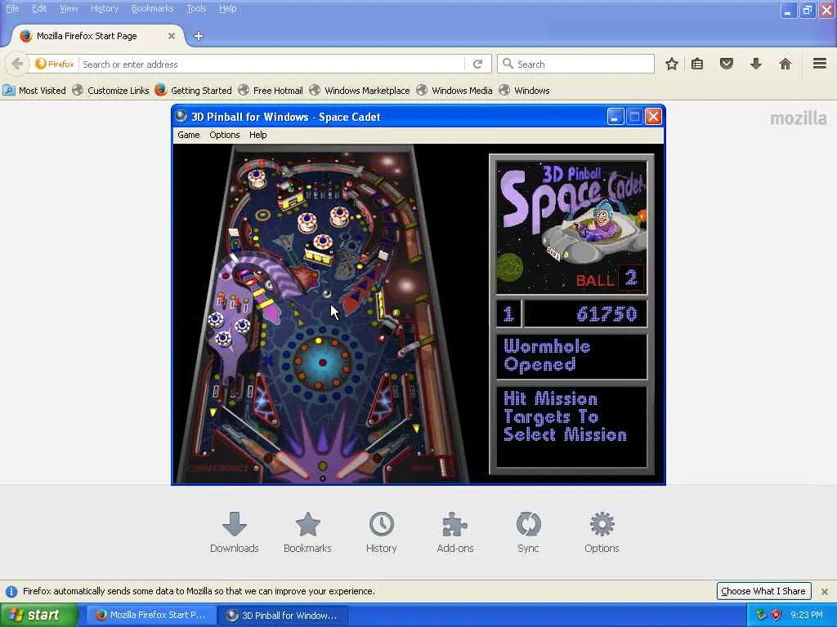
Task: Click the 3D Pinball title bar ball icon
Action: pyautogui.click(x=181, y=116)
